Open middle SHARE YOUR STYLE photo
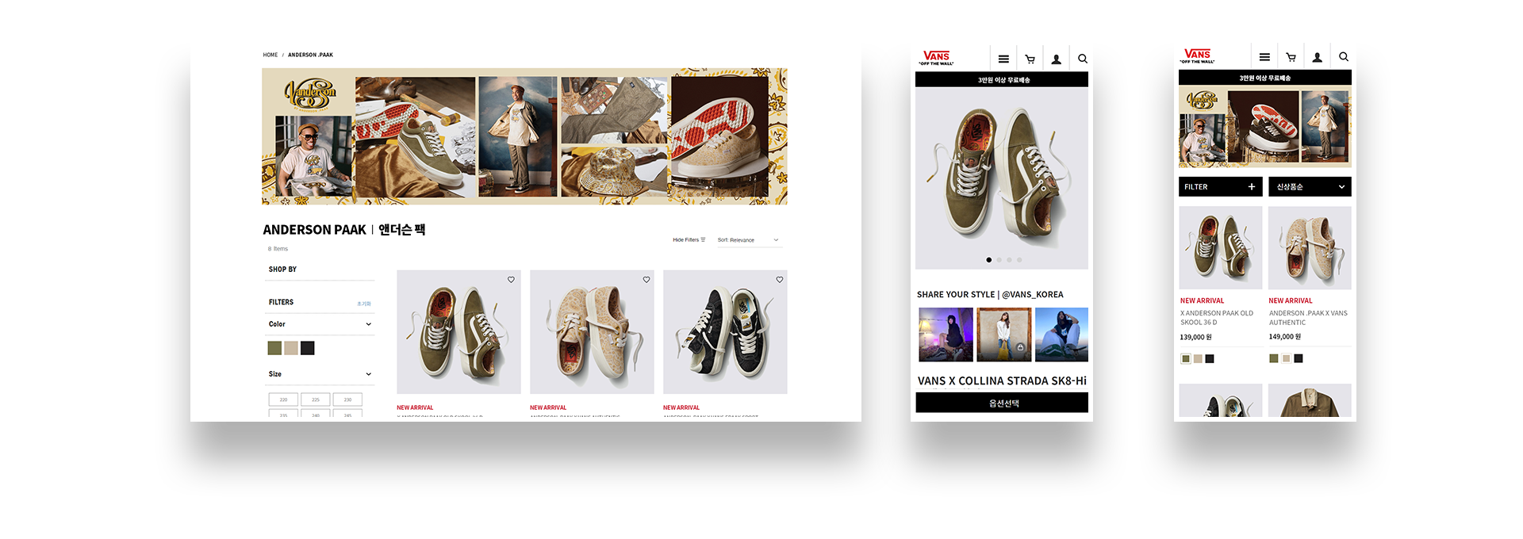1523x539 pixels. pyautogui.click(x=1003, y=334)
